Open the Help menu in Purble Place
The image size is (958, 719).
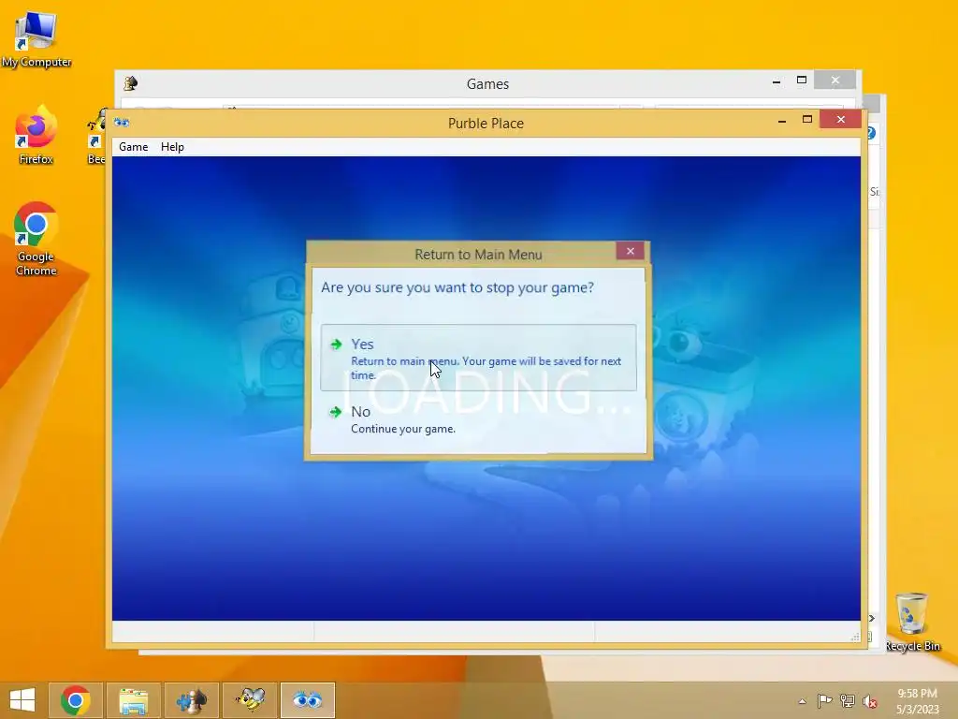tap(172, 147)
